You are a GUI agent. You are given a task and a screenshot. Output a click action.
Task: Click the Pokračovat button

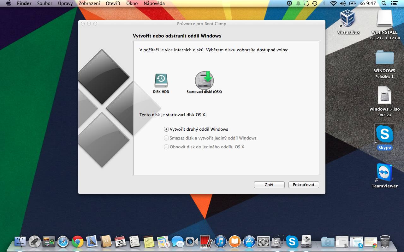tap(304, 185)
